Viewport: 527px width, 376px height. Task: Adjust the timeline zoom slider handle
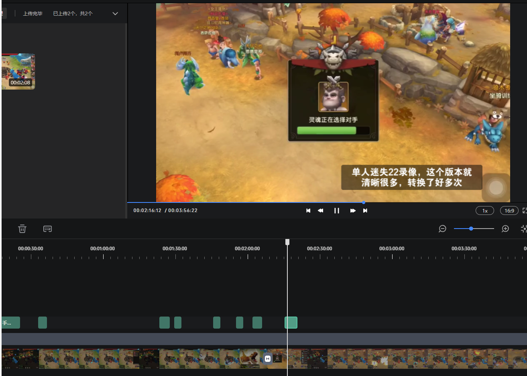471,229
